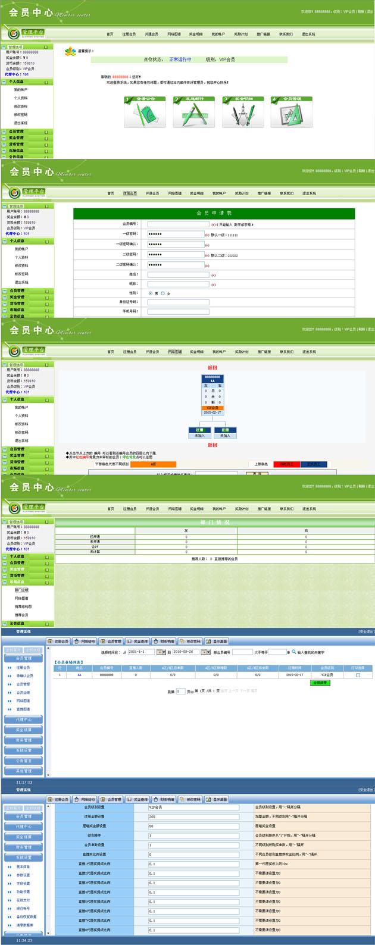Viewport: 375px width, 945px height.
Task: Open 部门业绩 in the sidebar menu
Action: 21,590
